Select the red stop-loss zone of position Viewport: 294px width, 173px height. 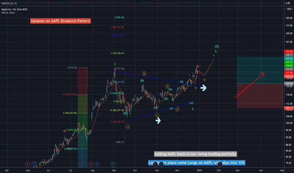pyautogui.click(x=260, y=96)
